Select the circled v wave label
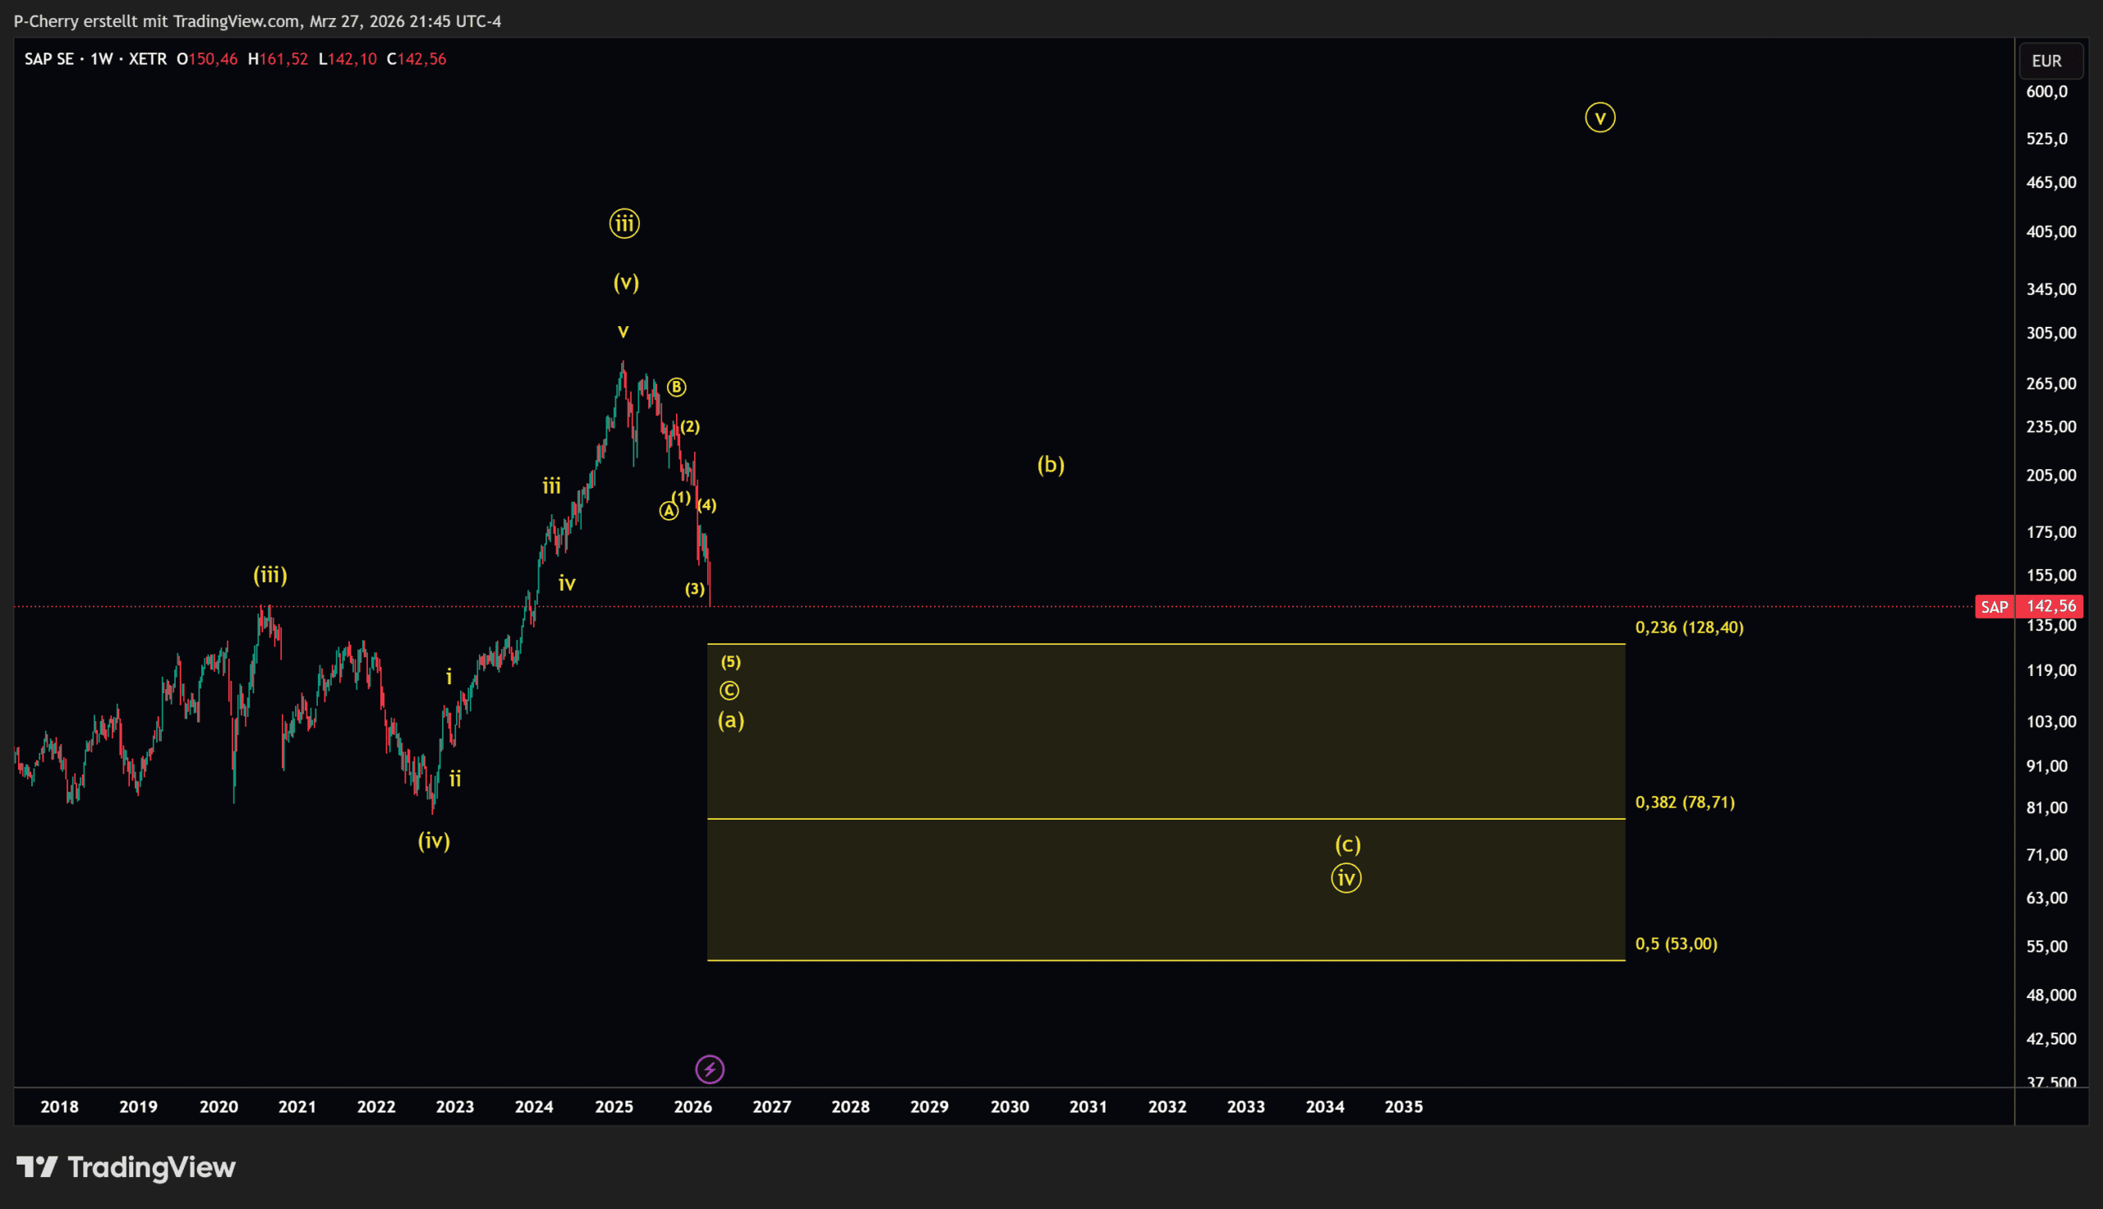The height and width of the screenshot is (1209, 2103). (x=1600, y=117)
